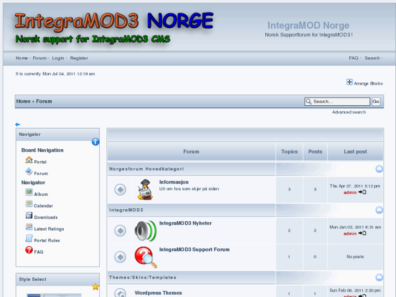
Task: Click the Album picture icon
Action: pos(29,192)
